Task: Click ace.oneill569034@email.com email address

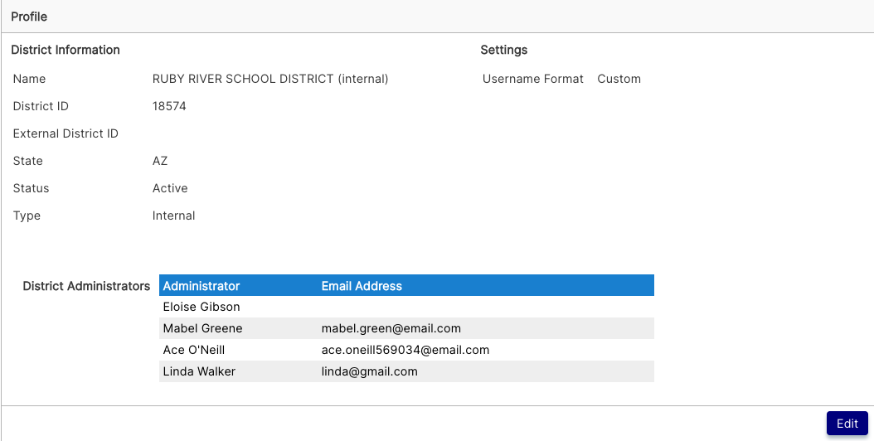Action: pyautogui.click(x=405, y=350)
